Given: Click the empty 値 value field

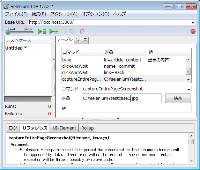Looking at the screenshot, I should coord(136,109).
